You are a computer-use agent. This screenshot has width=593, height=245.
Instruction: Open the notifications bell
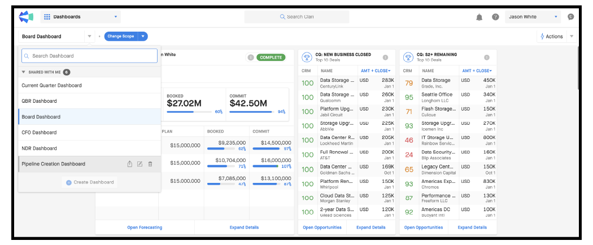479,17
